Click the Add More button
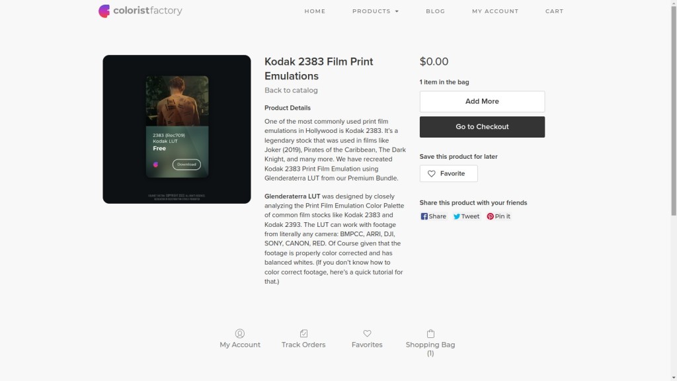Viewport: 677px width, 381px height. (x=482, y=101)
